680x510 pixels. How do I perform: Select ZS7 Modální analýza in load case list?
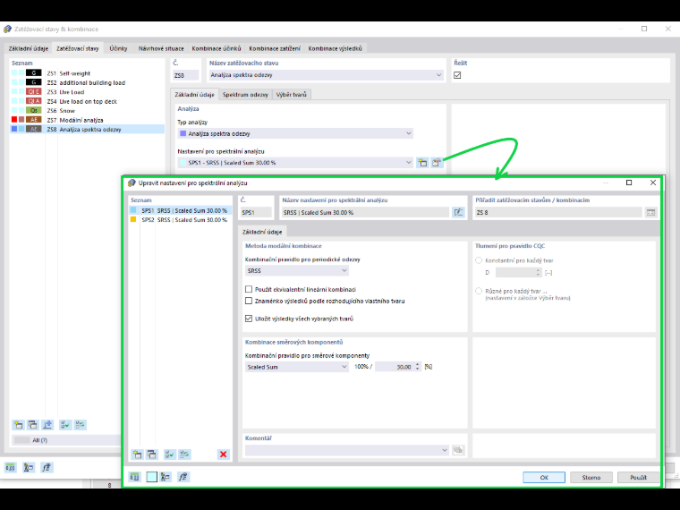pos(87,120)
